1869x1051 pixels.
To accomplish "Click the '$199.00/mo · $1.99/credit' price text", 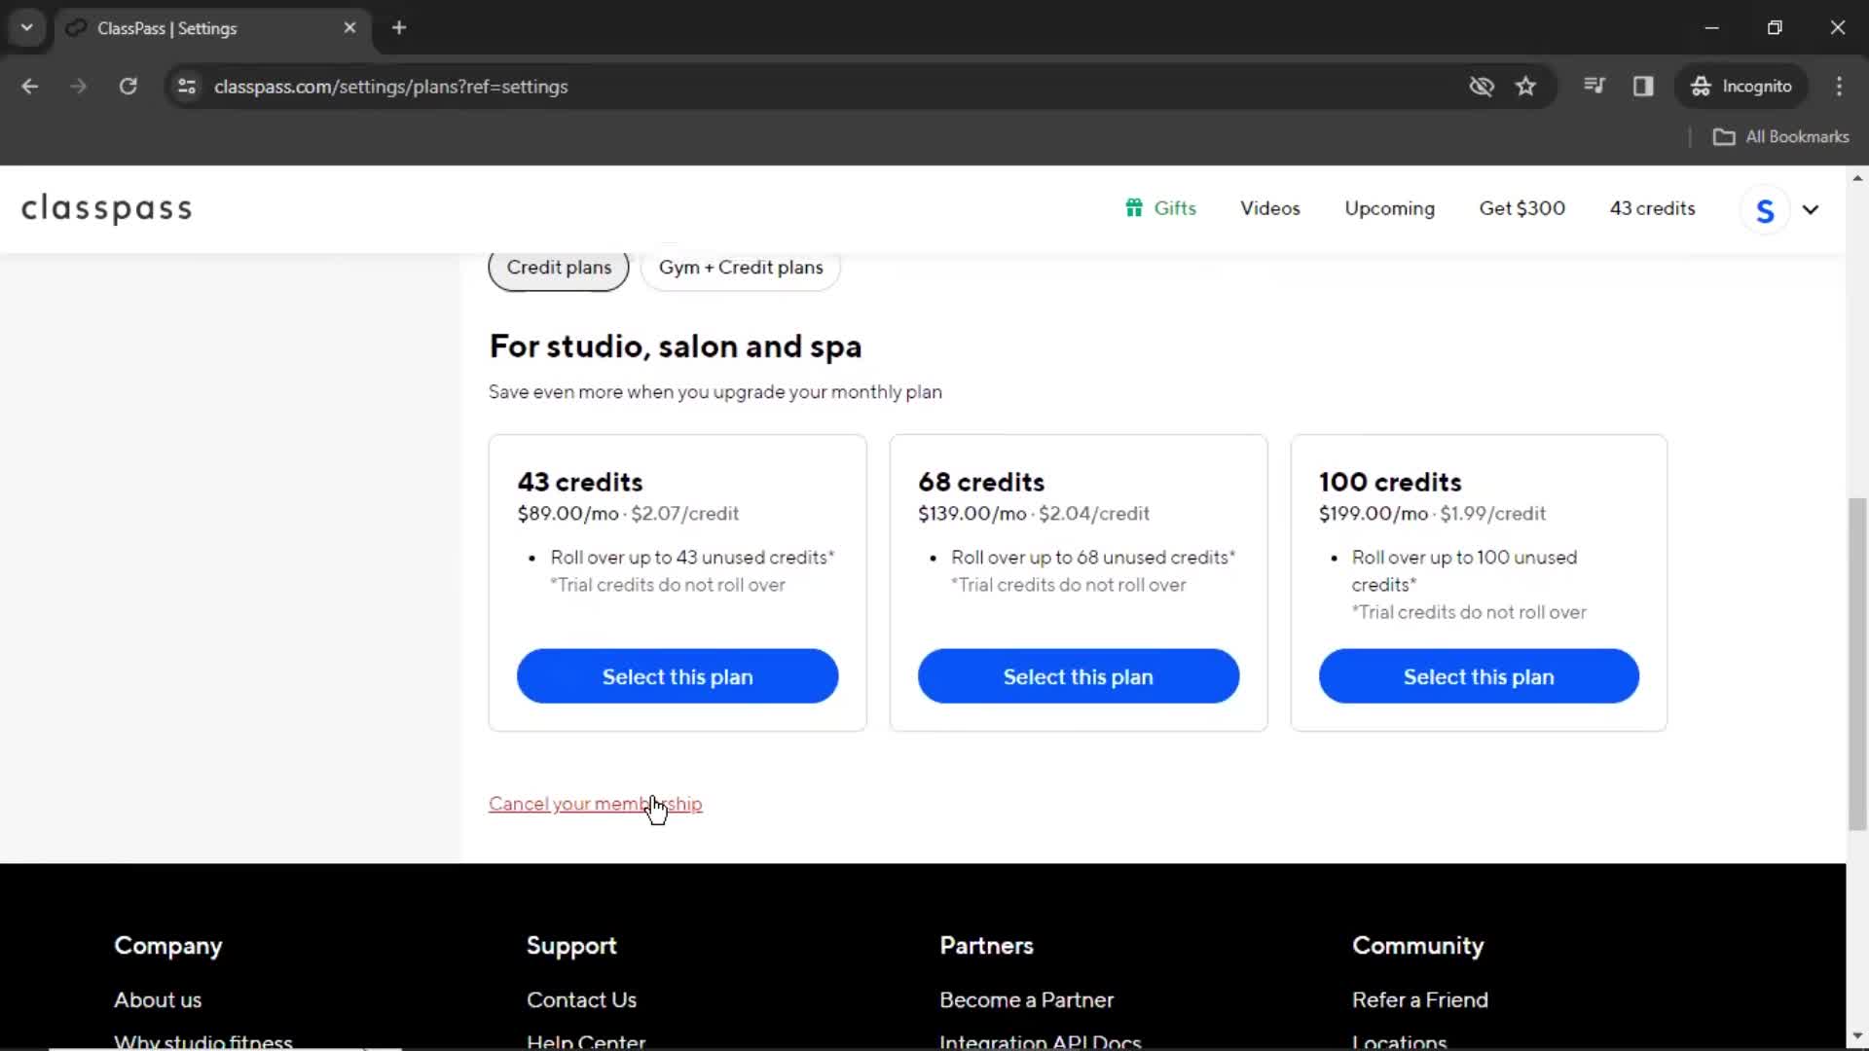I will pyautogui.click(x=1432, y=514).
